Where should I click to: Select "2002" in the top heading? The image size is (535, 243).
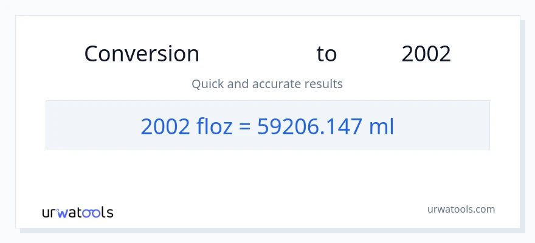click(426, 54)
